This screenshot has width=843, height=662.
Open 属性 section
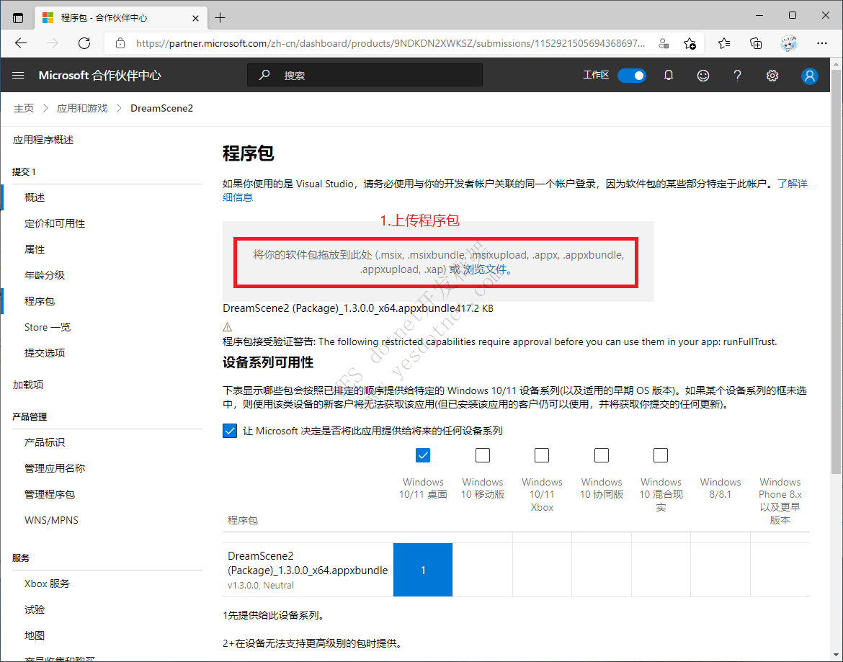35,249
